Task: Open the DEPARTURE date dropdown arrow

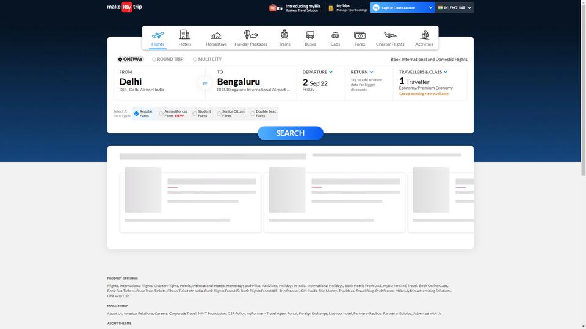Action: tap(331, 72)
